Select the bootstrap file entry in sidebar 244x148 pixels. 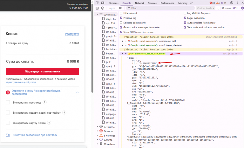coord(109,49)
